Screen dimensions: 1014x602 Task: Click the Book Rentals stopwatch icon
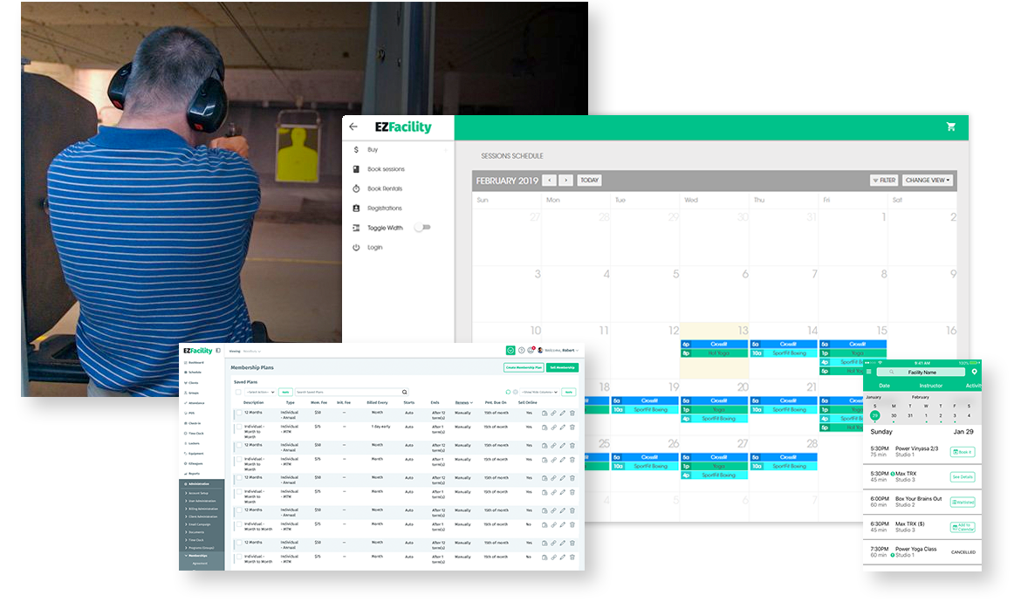pyautogui.click(x=356, y=188)
